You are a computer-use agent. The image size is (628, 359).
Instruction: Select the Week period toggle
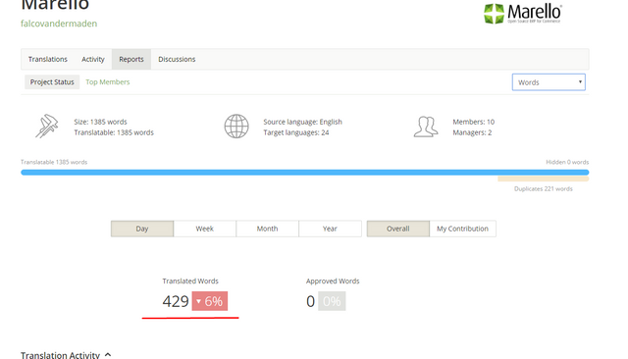point(205,229)
